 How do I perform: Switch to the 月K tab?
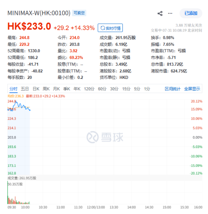coord(56,89)
